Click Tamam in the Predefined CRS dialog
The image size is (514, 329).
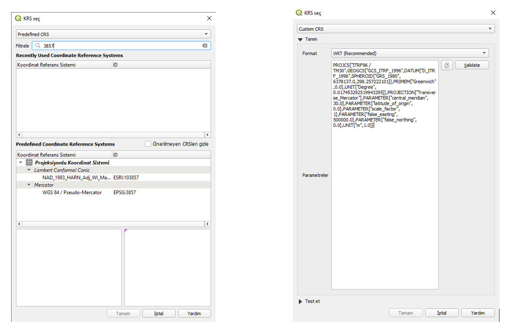click(123, 314)
